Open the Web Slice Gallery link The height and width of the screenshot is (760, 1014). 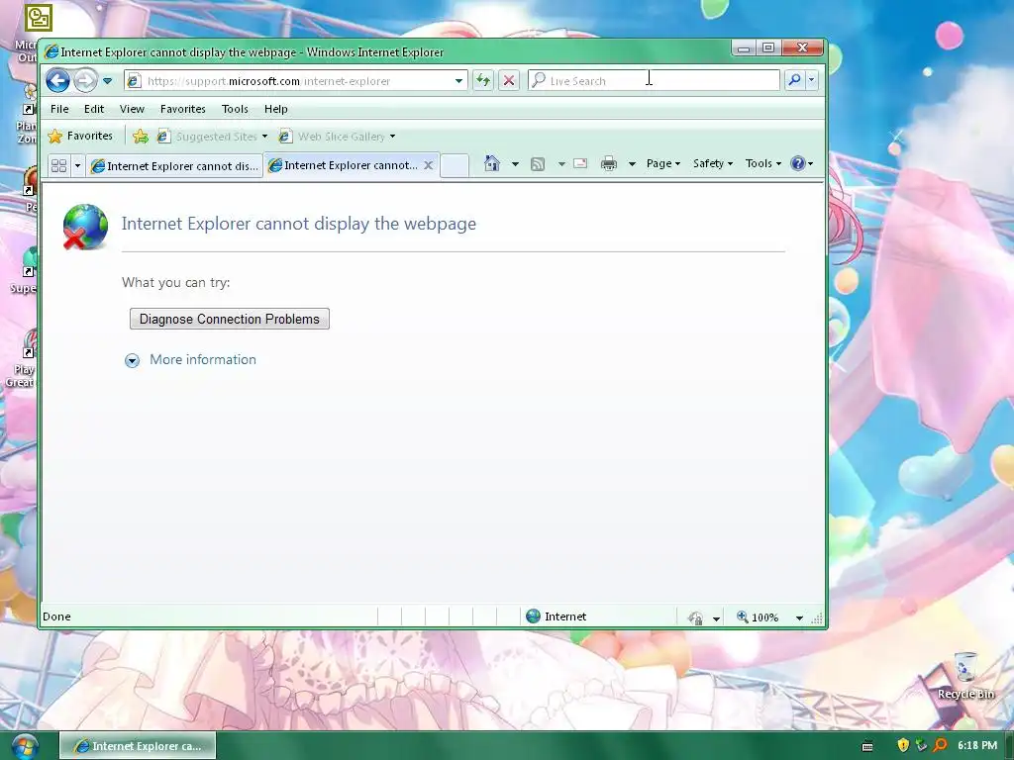click(x=337, y=137)
